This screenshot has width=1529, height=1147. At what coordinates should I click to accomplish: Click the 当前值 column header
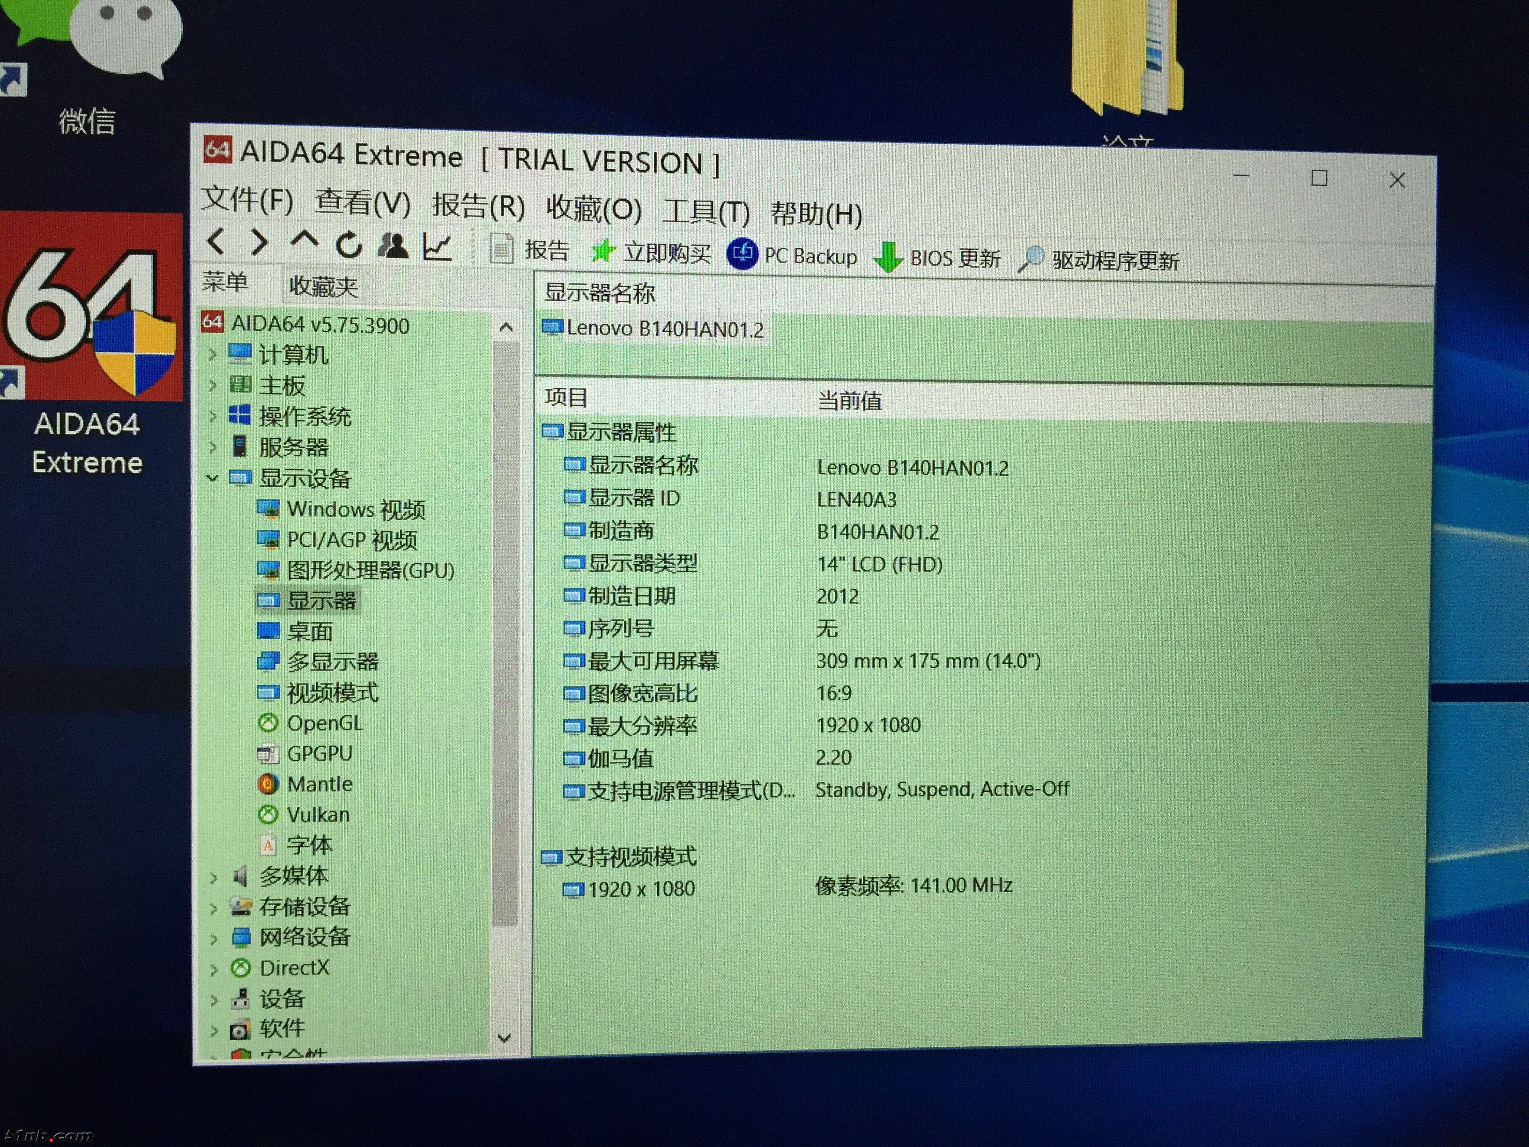coord(849,400)
